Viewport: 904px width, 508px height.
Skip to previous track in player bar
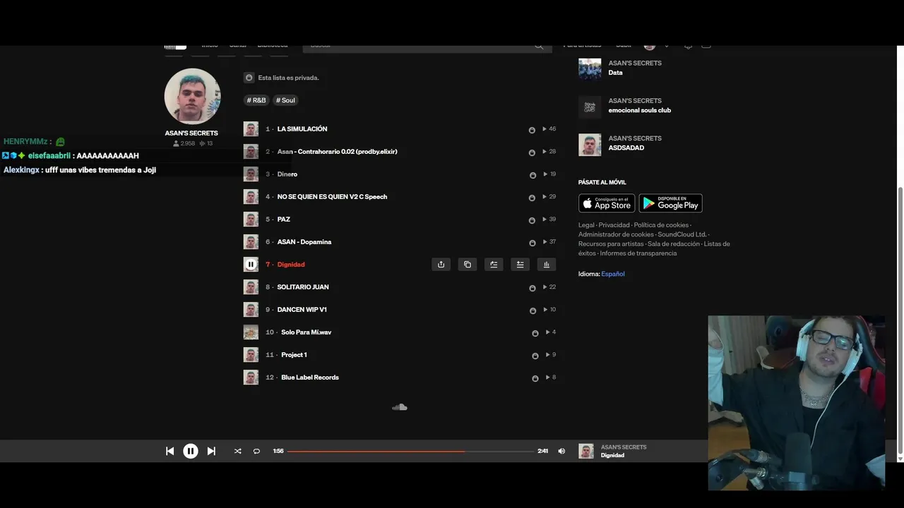pos(169,451)
